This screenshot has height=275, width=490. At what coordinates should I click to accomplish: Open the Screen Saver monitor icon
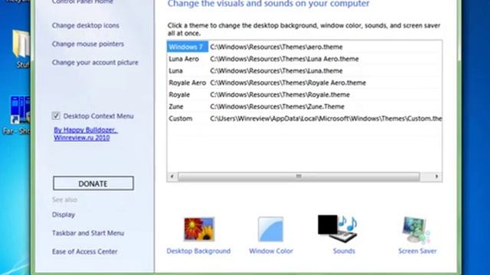click(x=416, y=230)
